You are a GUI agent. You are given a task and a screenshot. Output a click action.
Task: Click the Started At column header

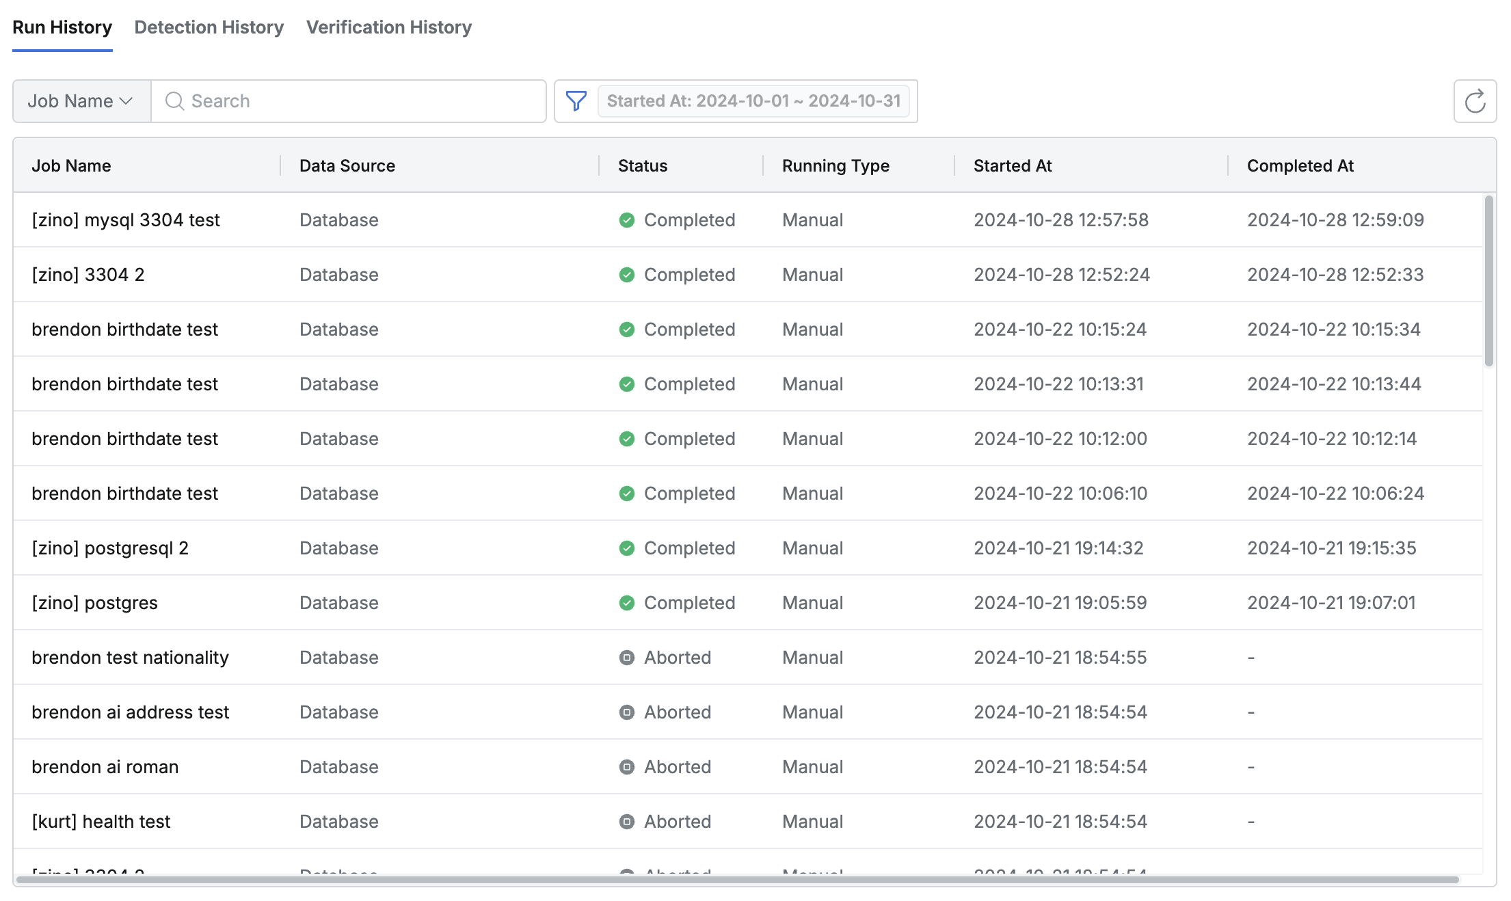[x=1013, y=165]
